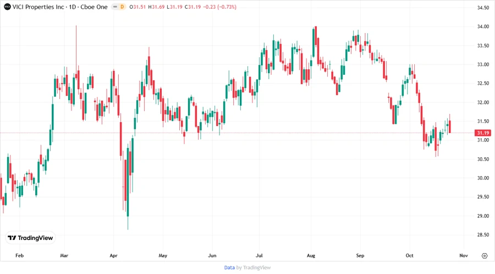Image resolution: width=495 pixels, height=274 pixels.
Task: Click the open value O31.51
Action: (x=137, y=7)
